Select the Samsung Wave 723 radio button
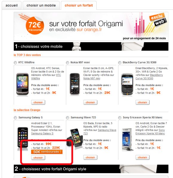This screenshot has height=178, width=173. pyautogui.click(x=67, y=118)
